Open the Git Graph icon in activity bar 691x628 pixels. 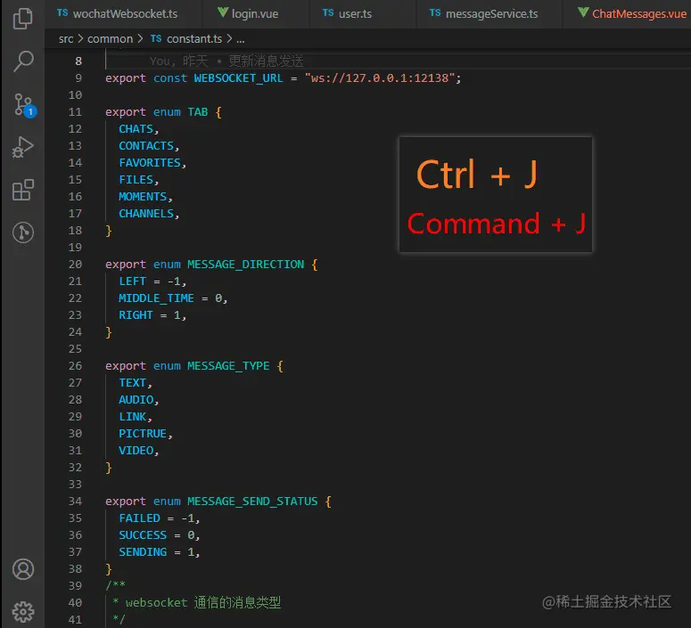pos(23,232)
